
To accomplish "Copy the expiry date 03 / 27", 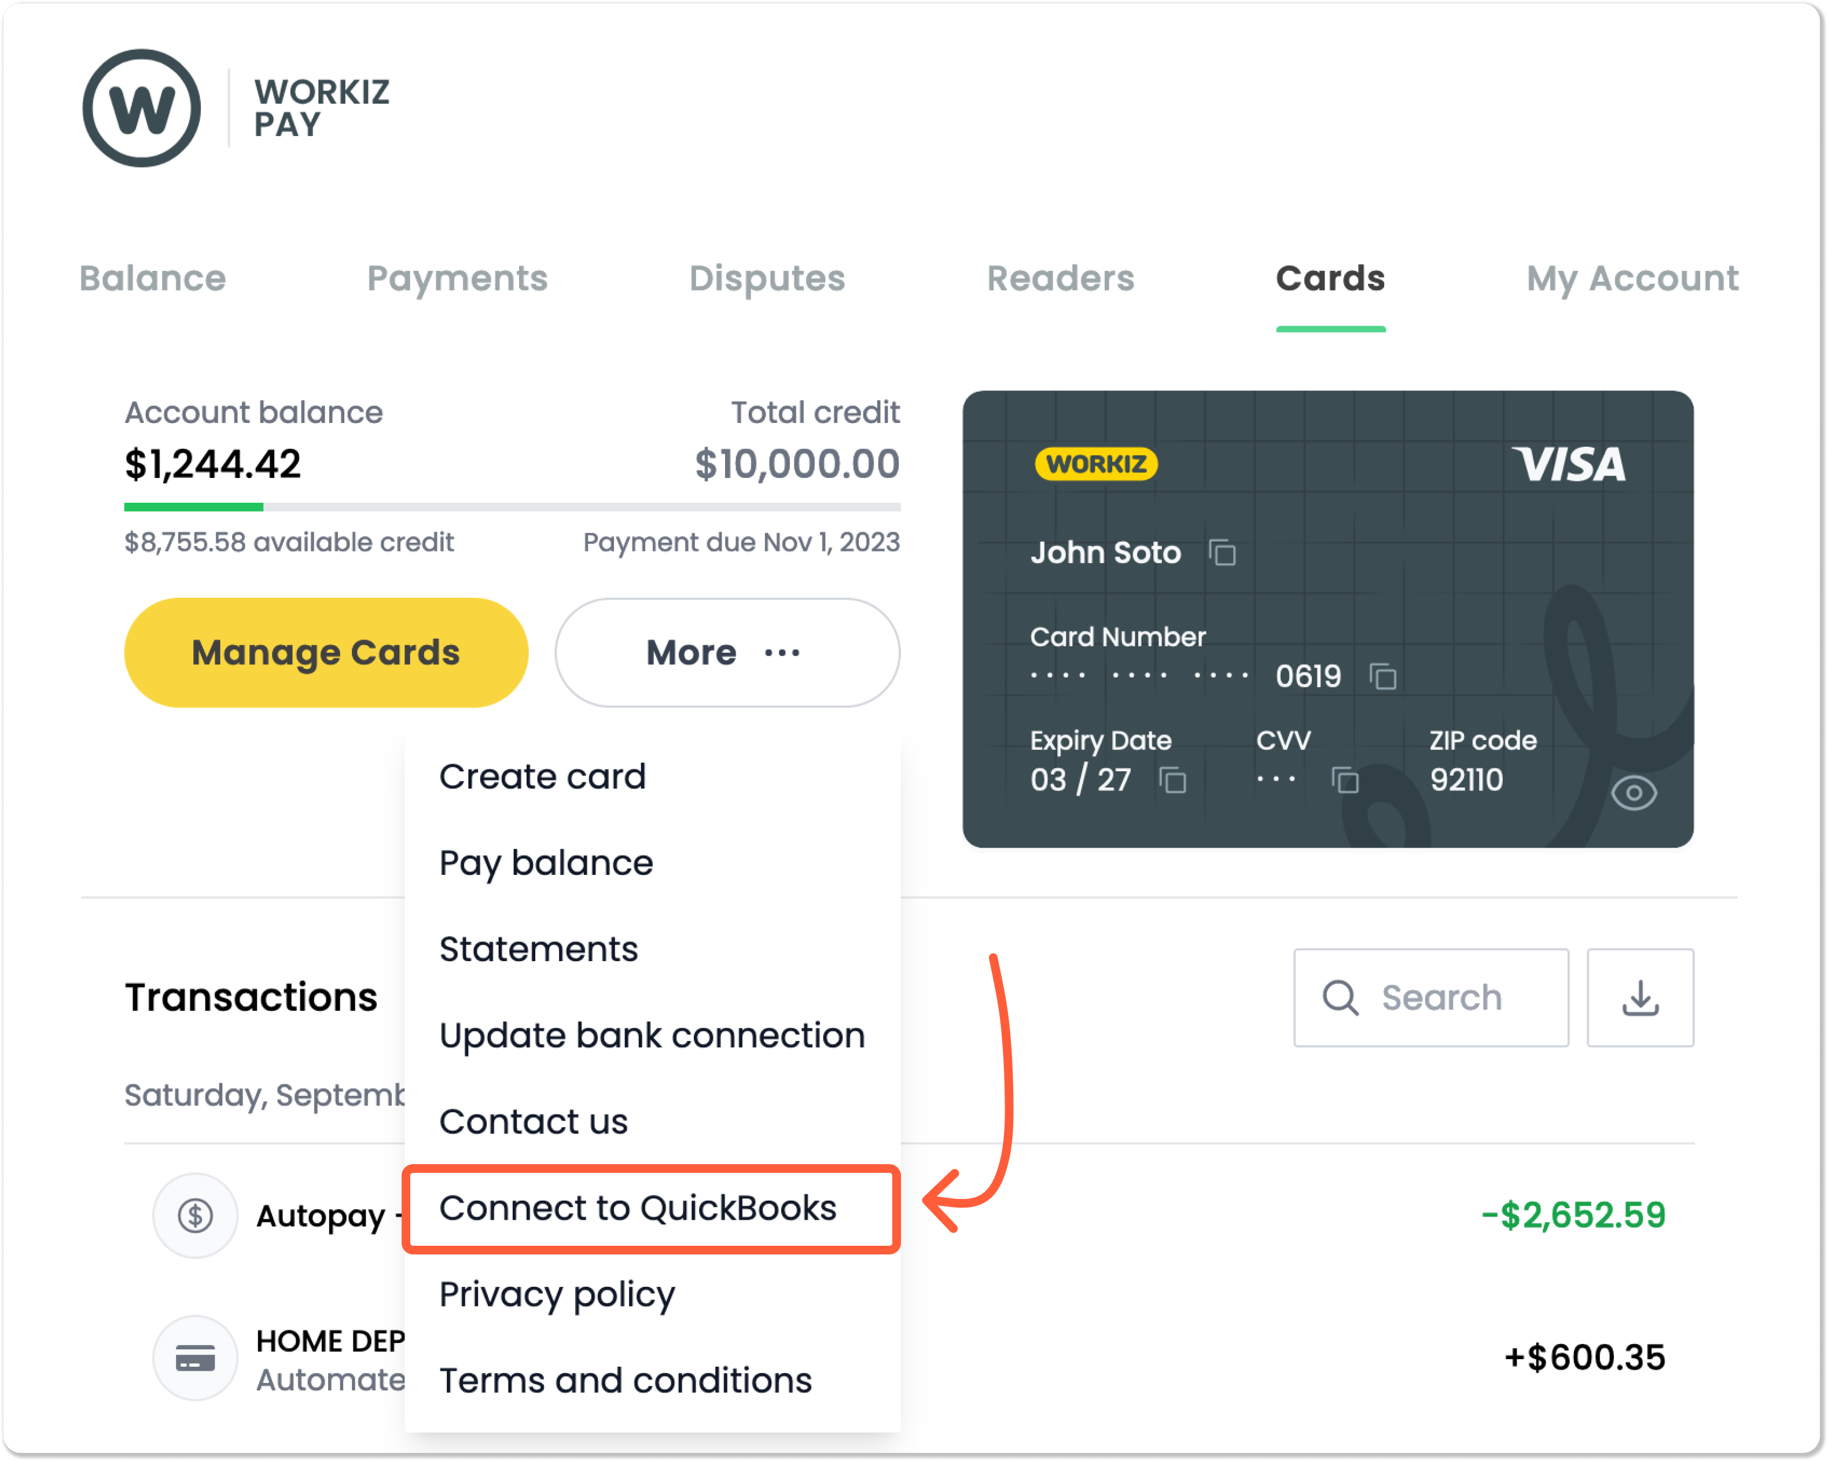I will coord(1172,780).
